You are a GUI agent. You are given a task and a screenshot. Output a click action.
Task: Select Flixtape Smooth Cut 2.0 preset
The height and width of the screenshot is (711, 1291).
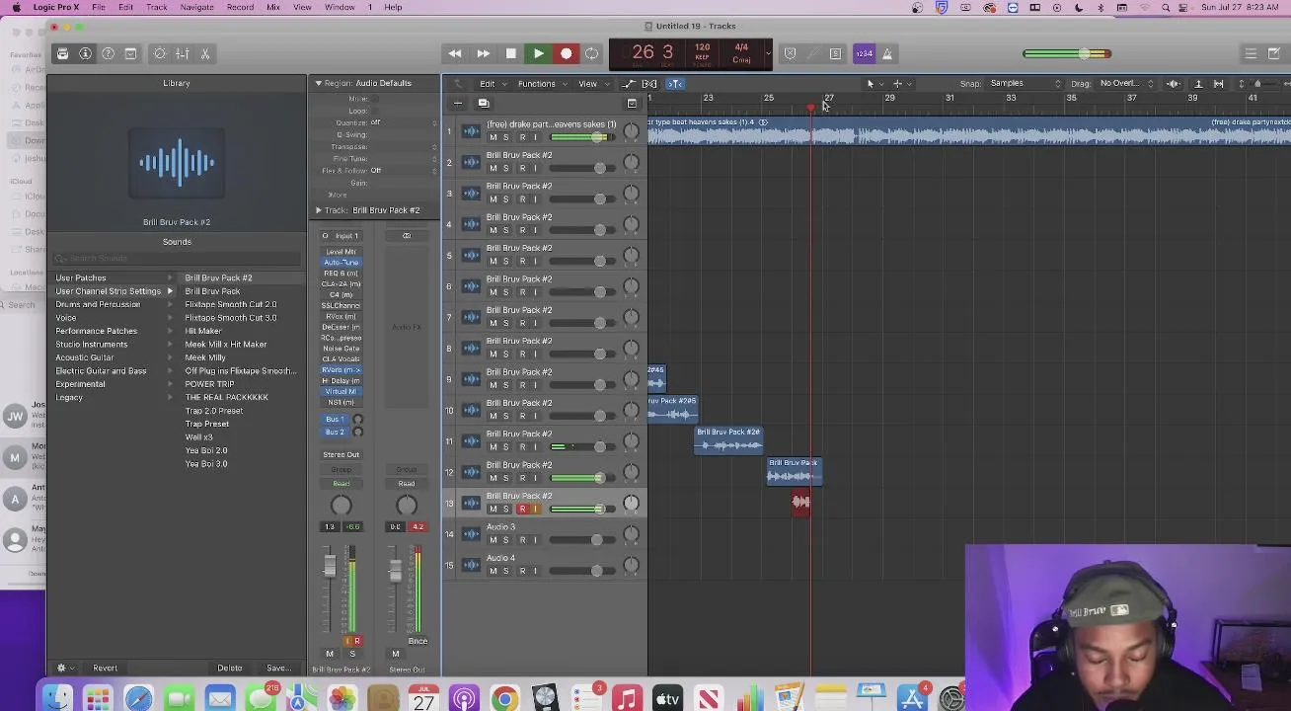(x=231, y=304)
